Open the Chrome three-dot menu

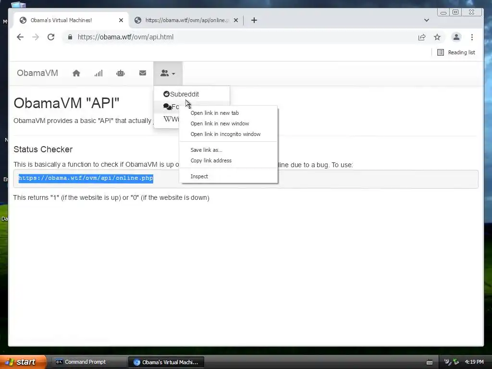(472, 37)
